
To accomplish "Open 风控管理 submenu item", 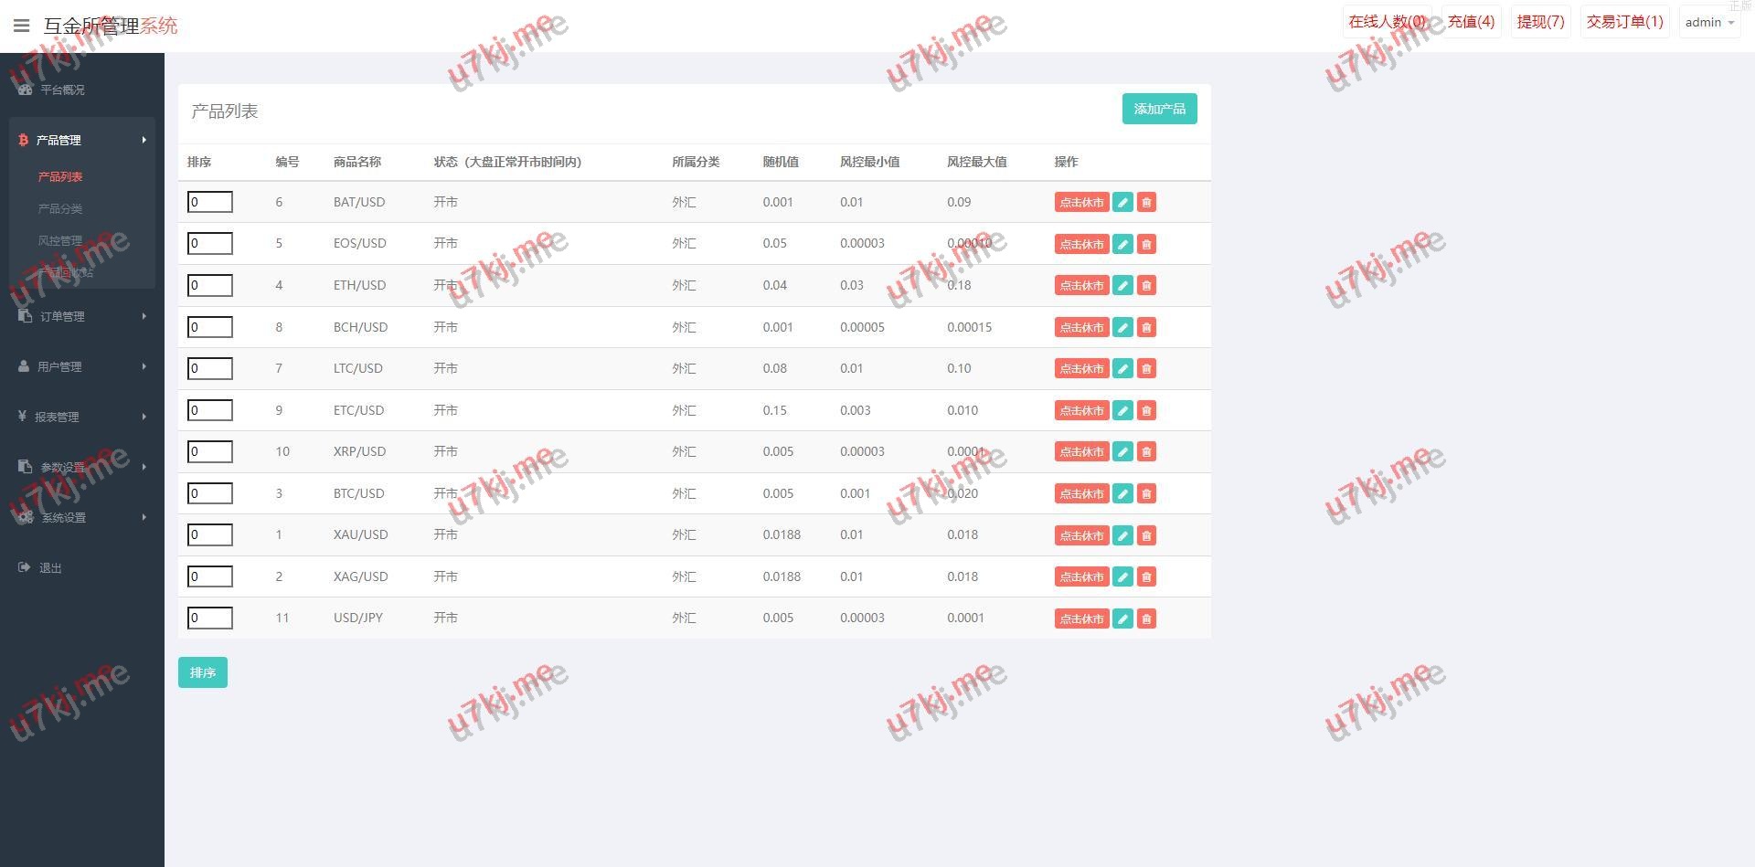I will pos(60,240).
